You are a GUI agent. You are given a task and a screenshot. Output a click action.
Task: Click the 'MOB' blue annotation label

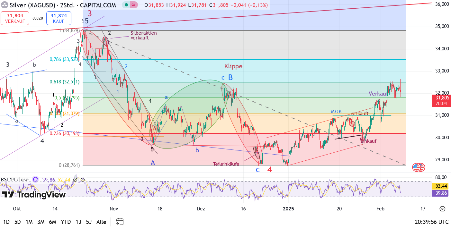pos(336,112)
